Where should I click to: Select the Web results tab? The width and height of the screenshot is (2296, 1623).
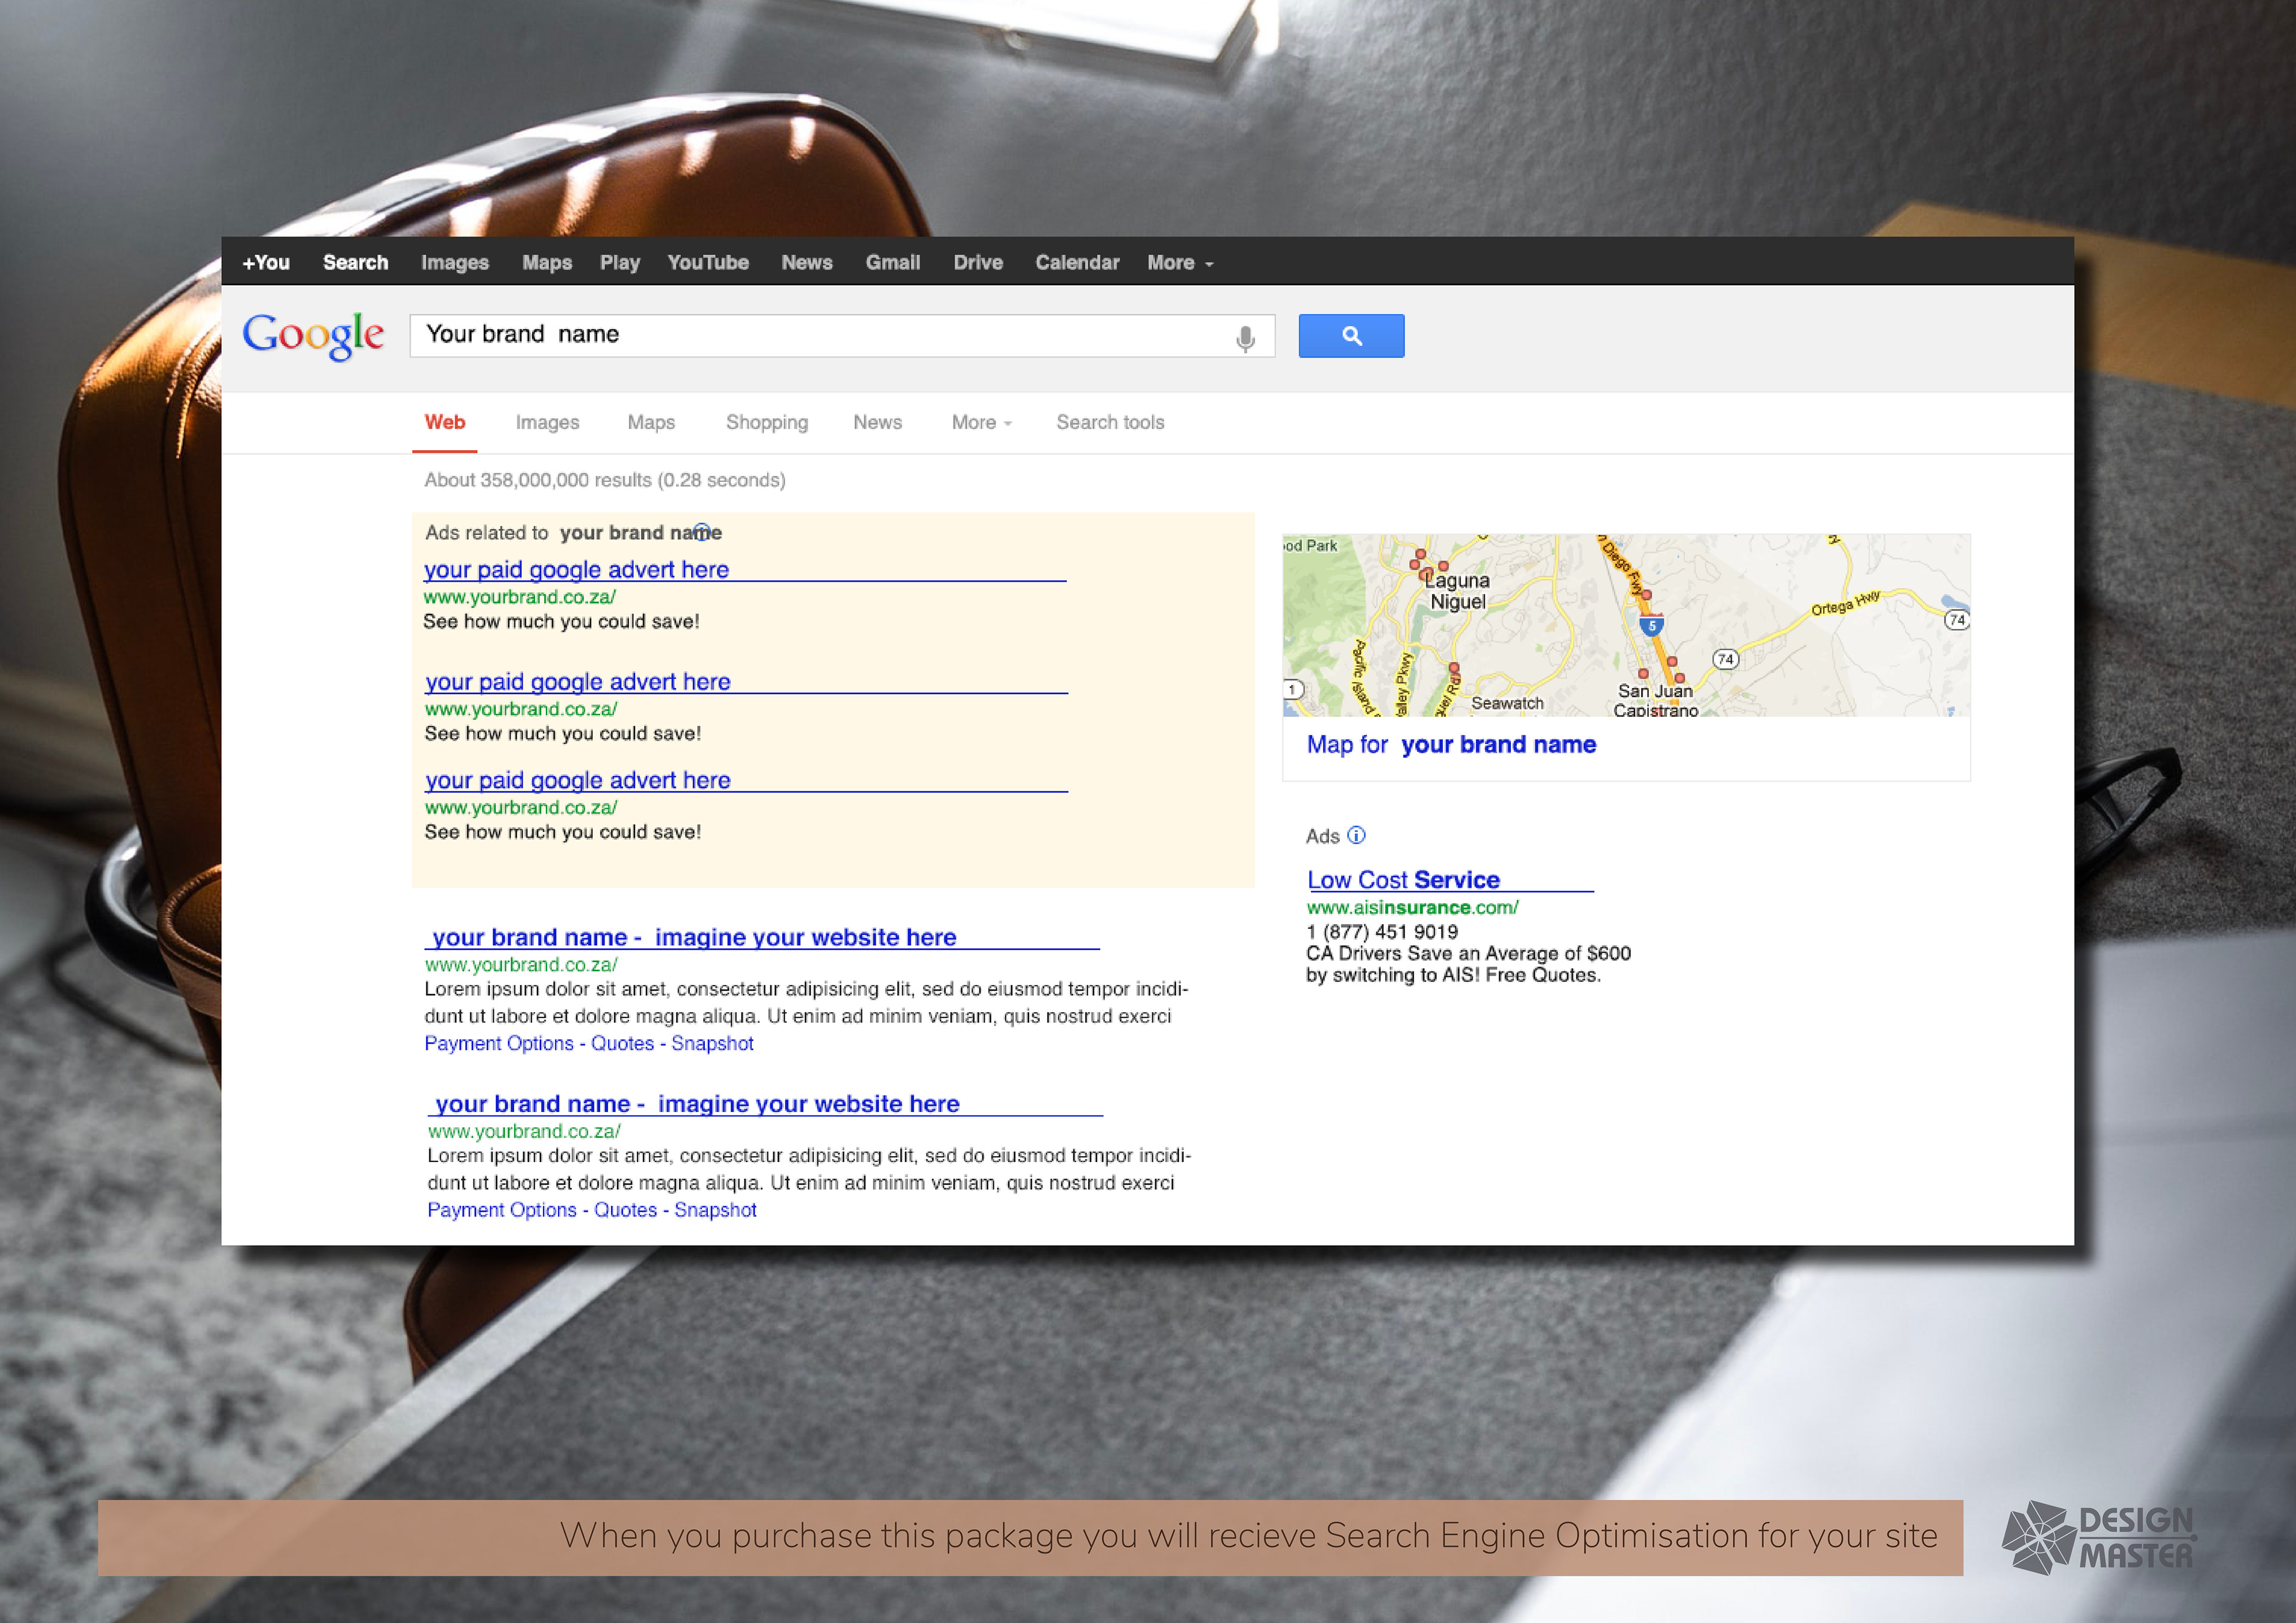pos(445,422)
